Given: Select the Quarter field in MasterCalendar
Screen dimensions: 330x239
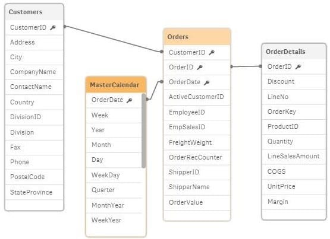Looking at the screenshot, I should (x=114, y=190).
